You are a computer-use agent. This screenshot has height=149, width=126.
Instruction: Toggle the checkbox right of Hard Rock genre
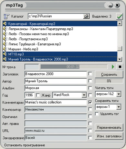pyautogui.click(x=90, y=95)
